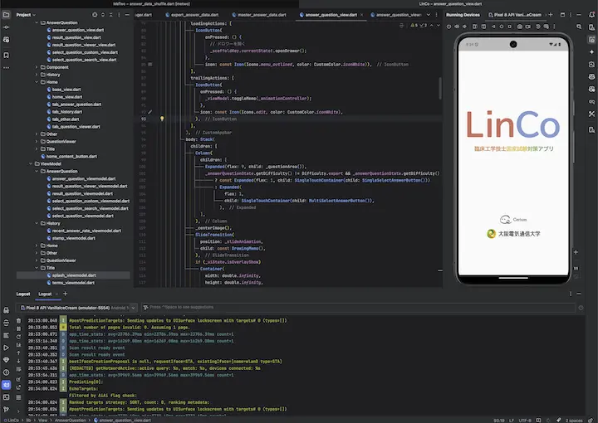
Task: Collapse the ViewModel folder
Action: pyautogui.click(x=31, y=163)
